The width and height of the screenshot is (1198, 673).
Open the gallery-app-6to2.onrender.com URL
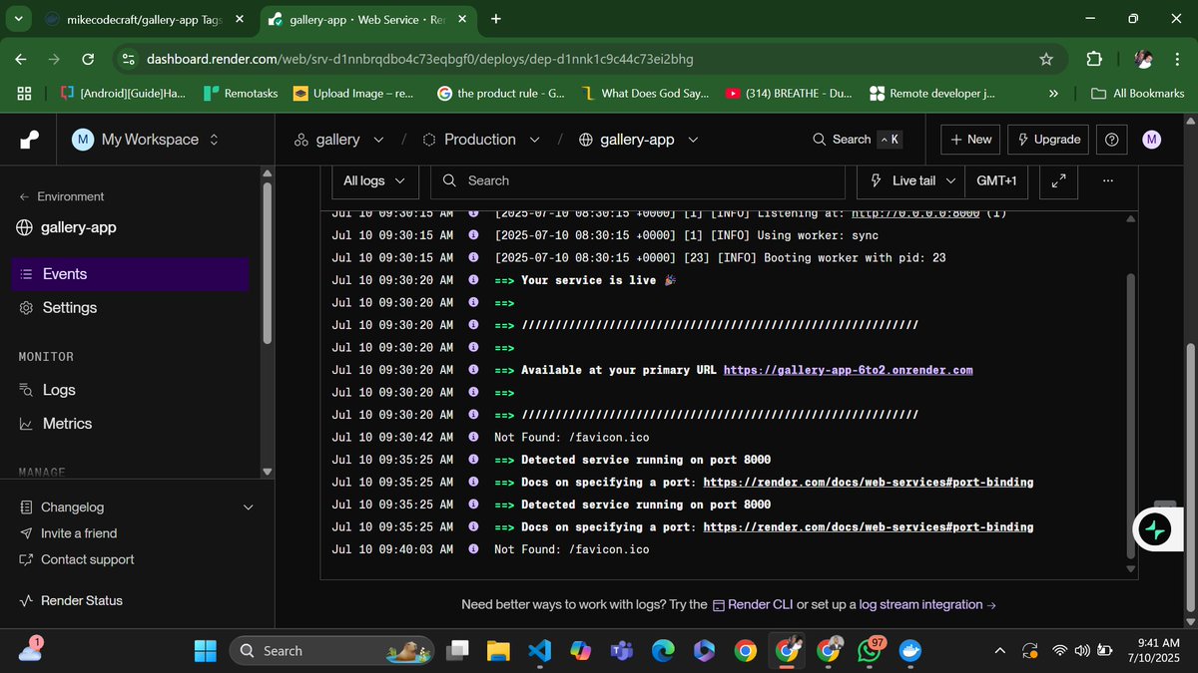pos(848,370)
